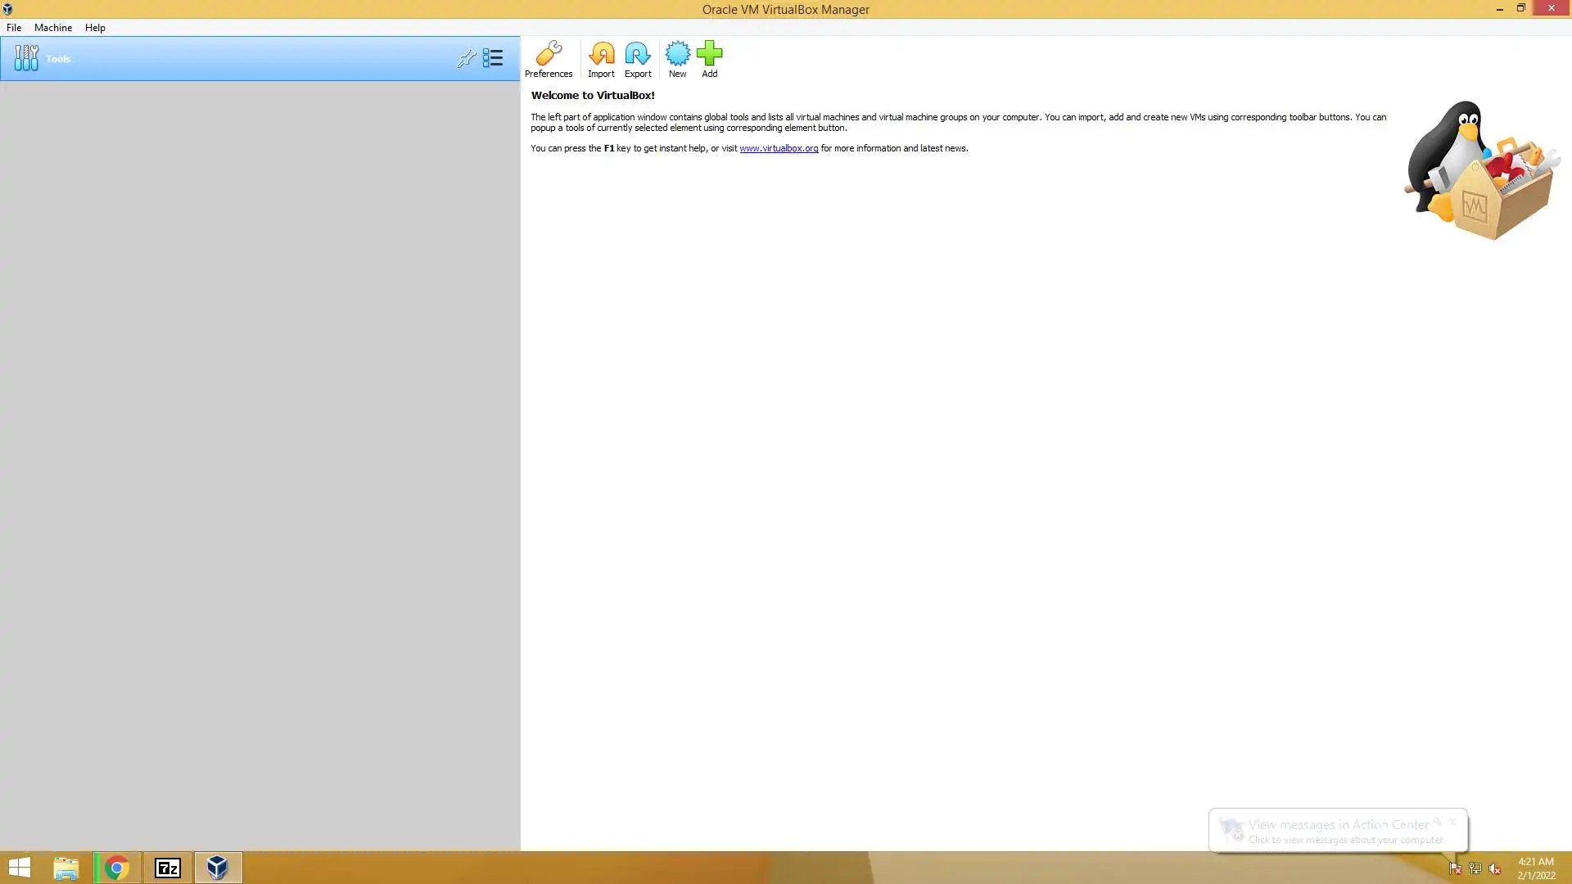This screenshot has height=884, width=1572.
Task: Click the green Add machine icon
Action: tap(709, 58)
